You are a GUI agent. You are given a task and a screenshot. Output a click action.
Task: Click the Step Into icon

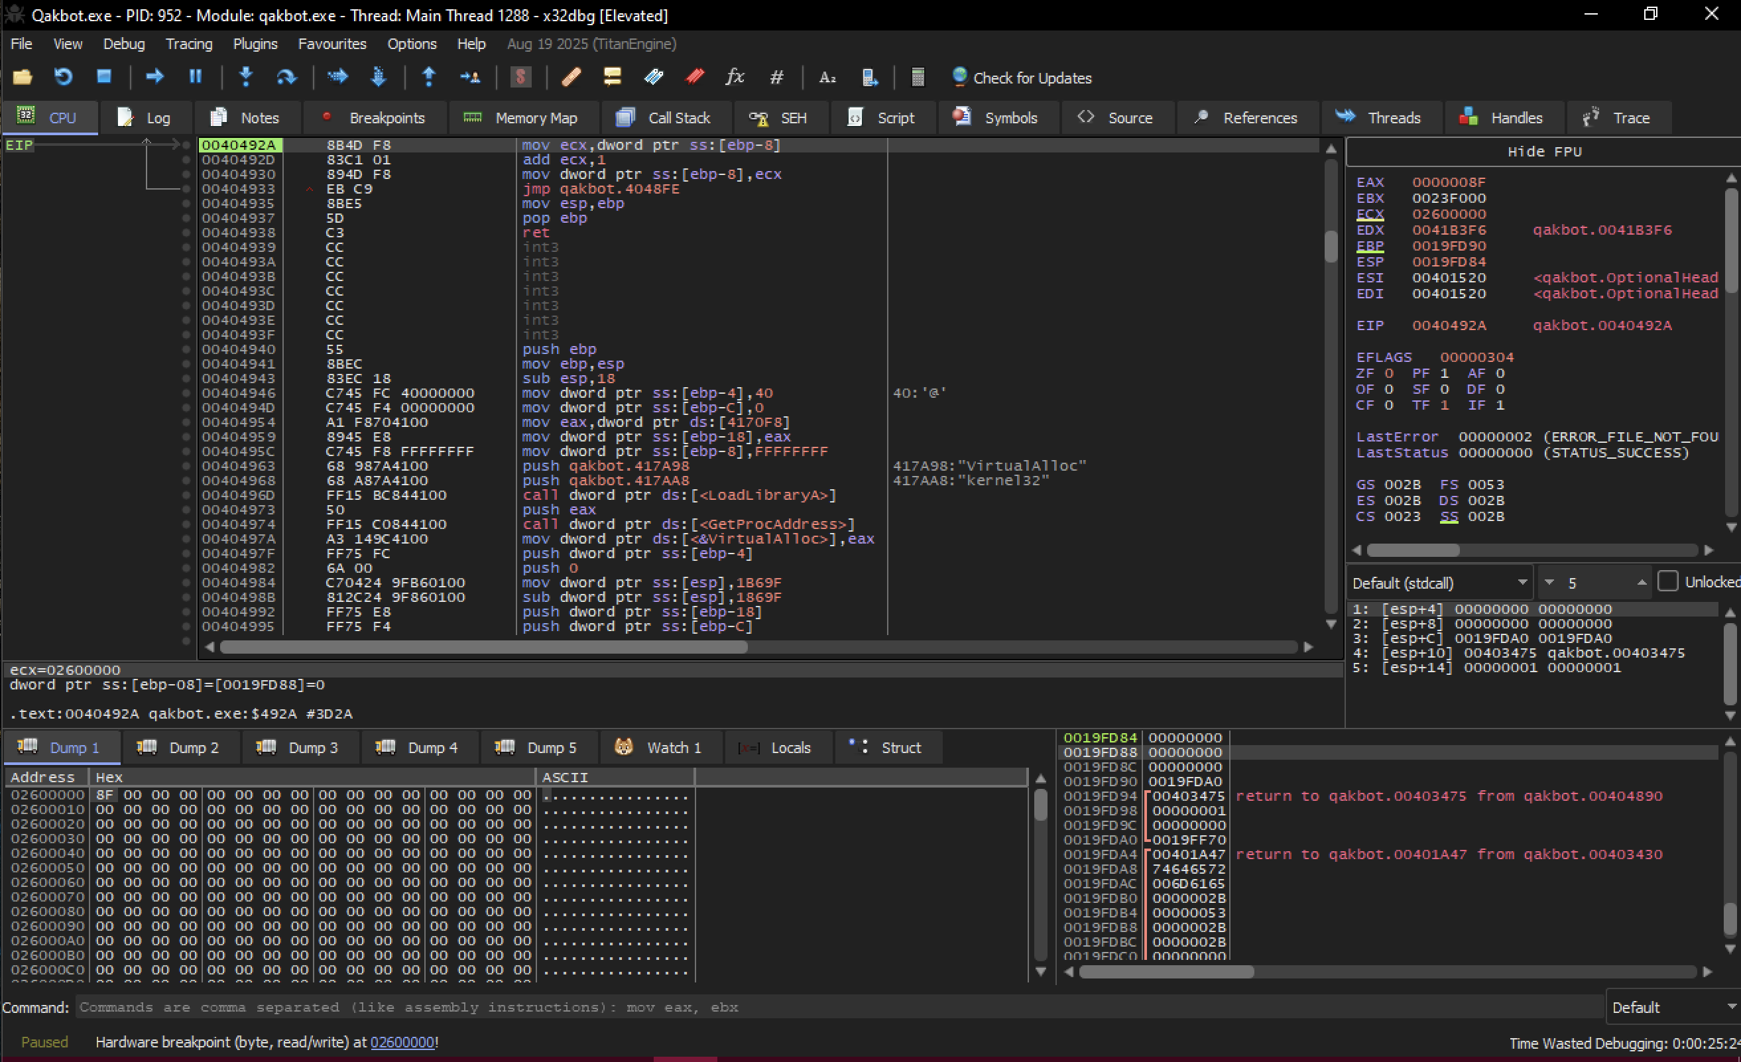point(246,77)
